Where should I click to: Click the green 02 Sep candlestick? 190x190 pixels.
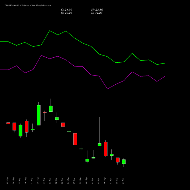57,119
